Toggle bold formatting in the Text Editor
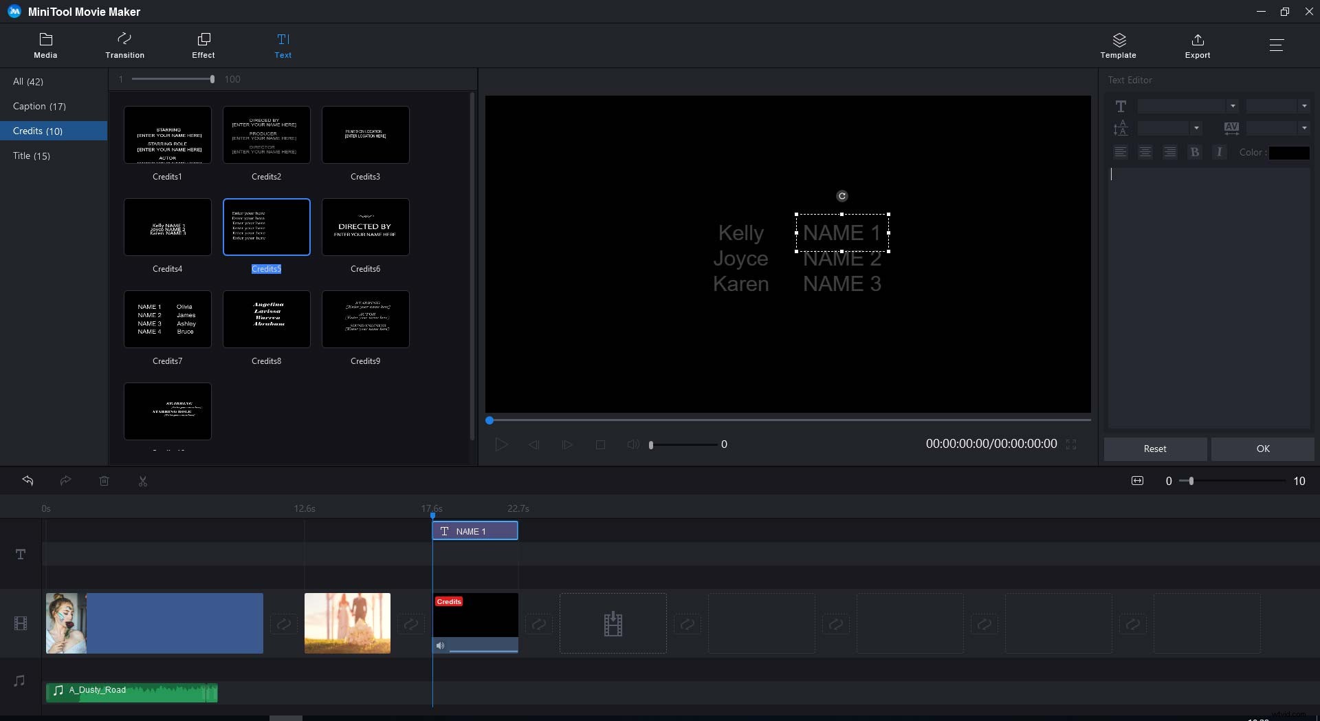This screenshot has height=721, width=1320. 1194,152
